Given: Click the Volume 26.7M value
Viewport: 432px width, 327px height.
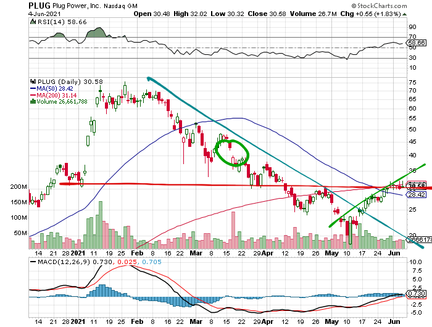Looking at the screenshot, I should pyautogui.click(x=314, y=14).
